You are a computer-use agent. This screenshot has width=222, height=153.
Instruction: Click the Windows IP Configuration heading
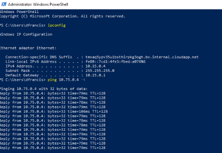click(x=26, y=34)
